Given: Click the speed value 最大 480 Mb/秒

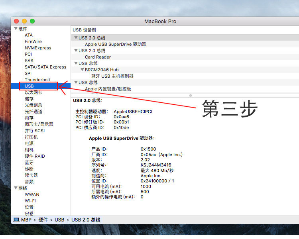Looking at the screenshot, I should (157, 170).
